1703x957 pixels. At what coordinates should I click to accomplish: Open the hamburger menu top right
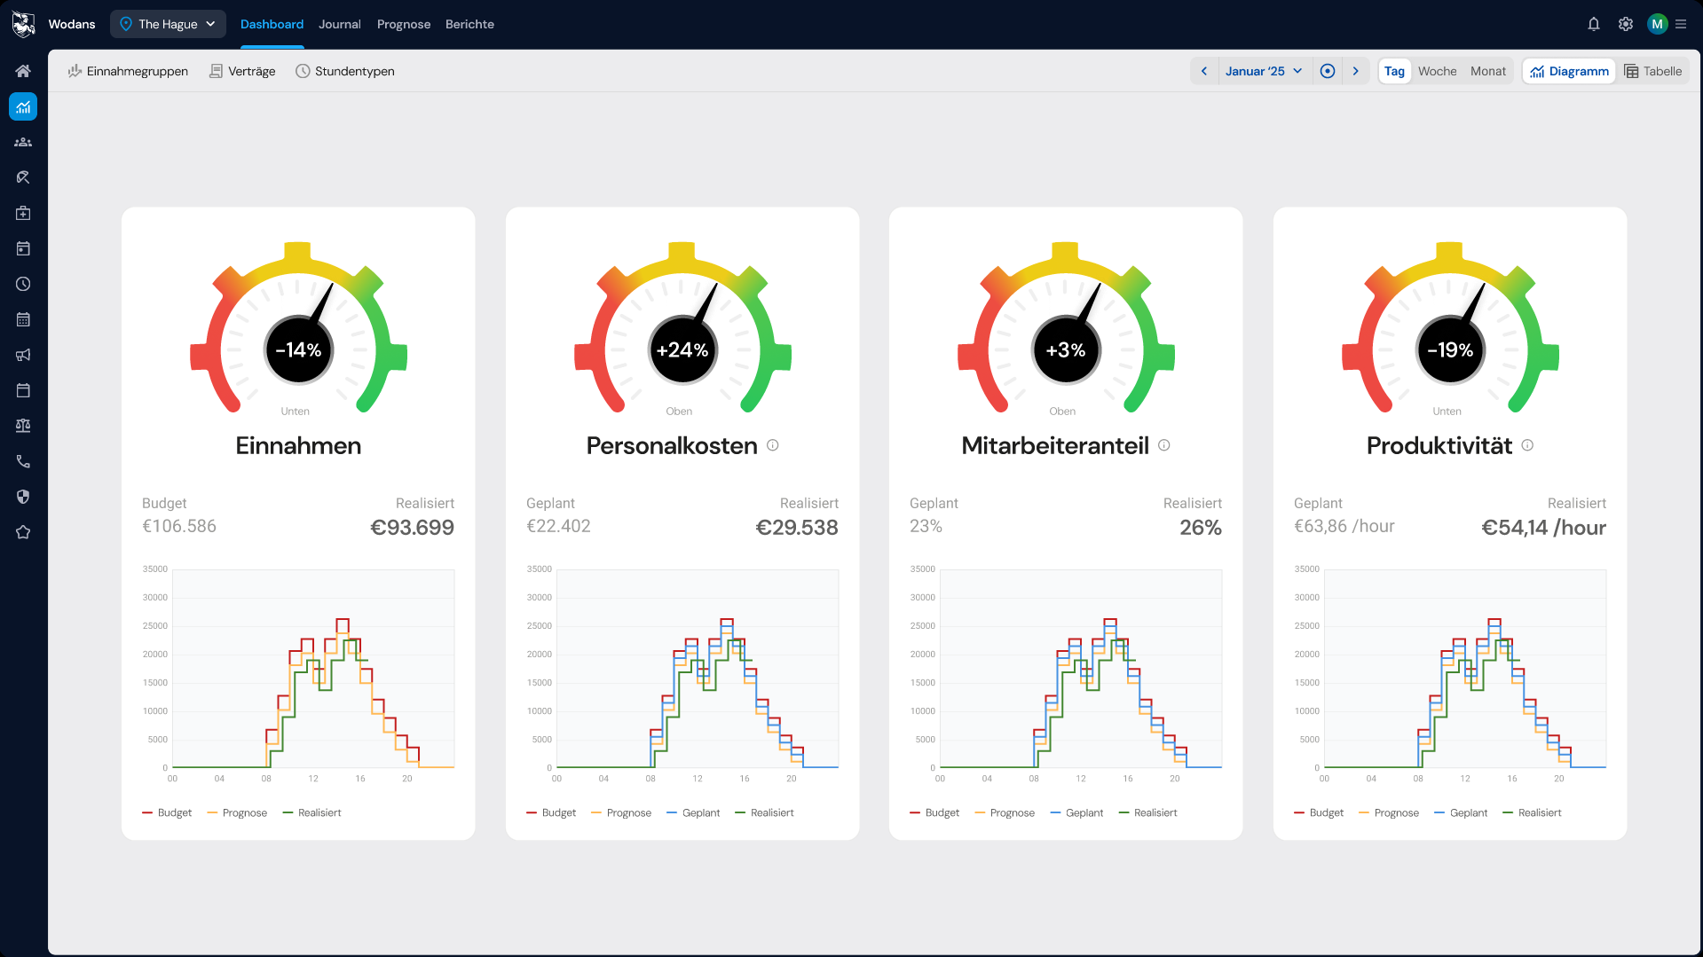(x=1681, y=24)
